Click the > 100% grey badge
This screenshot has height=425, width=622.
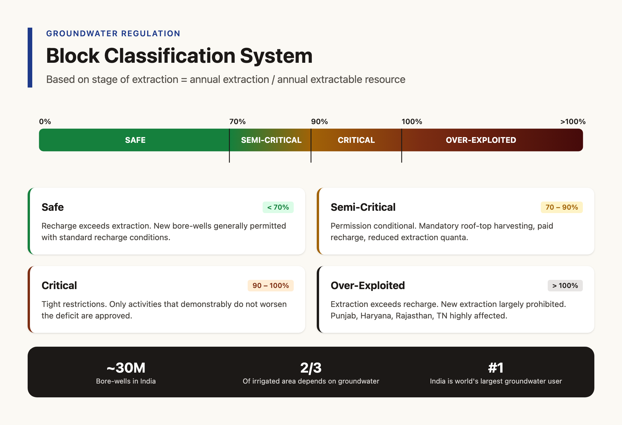(x=565, y=286)
